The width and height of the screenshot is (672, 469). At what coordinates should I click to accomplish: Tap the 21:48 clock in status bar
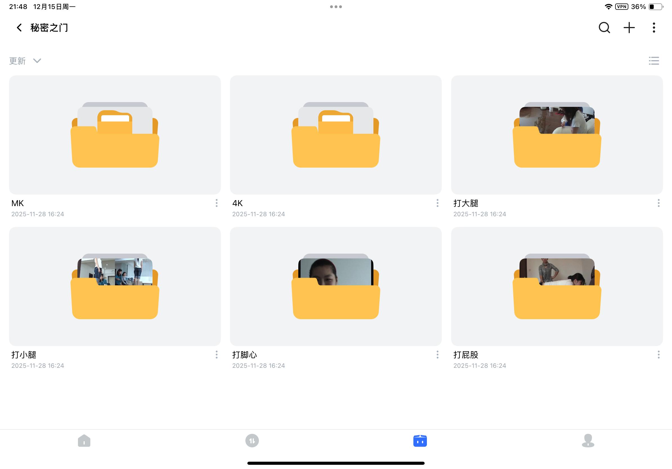pyautogui.click(x=18, y=7)
